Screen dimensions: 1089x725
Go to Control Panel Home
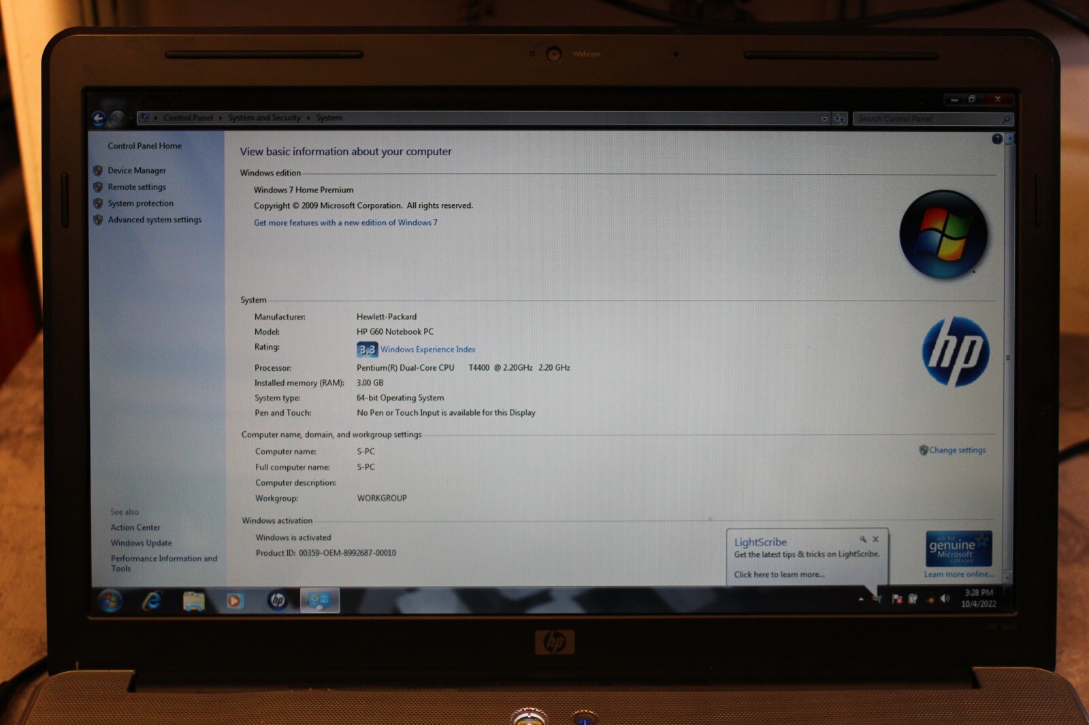[144, 146]
